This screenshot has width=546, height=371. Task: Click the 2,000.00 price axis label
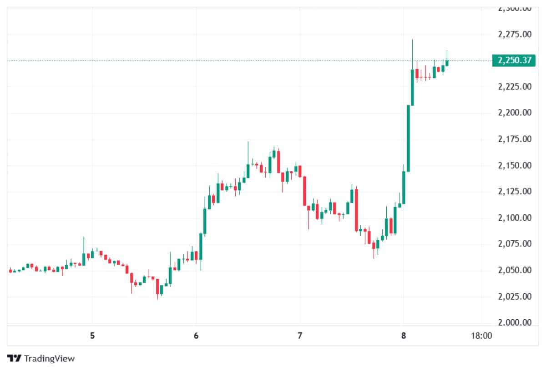click(x=515, y=323)
